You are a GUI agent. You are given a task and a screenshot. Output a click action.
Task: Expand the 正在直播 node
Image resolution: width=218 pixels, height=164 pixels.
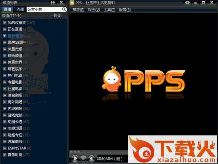point(5,29)
